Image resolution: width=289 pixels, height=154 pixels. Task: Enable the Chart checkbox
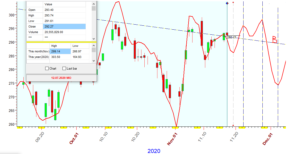click(47, 68)
